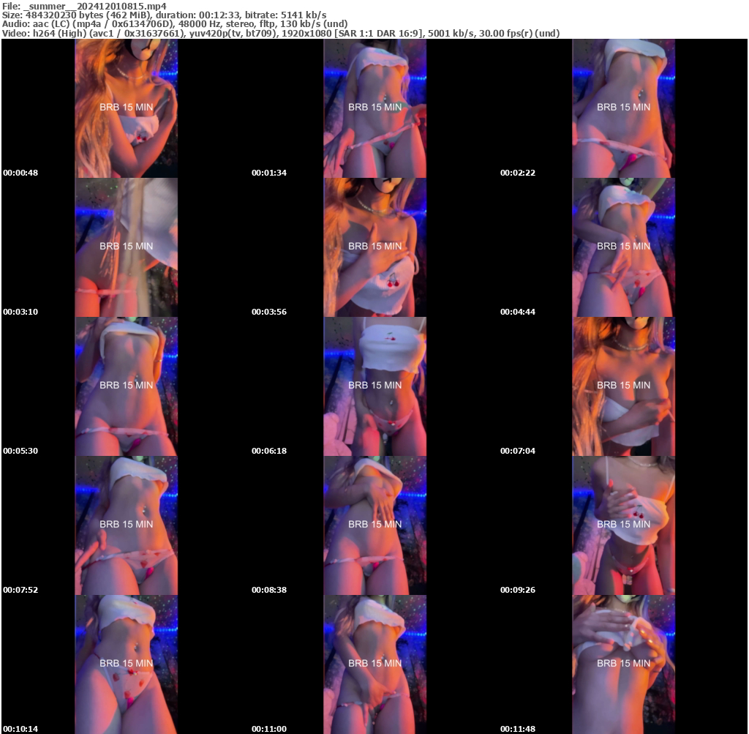This screenshot has height=734, width=749.
Task: Open the thumbnail at timestamp 00:05:30
Action: coord(125,385)
